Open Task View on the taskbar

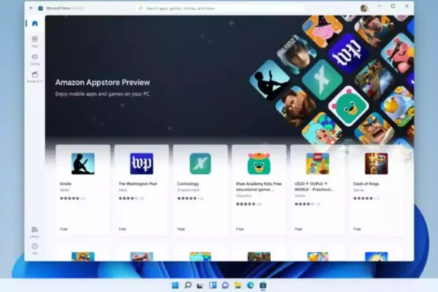[x=200, y=285]
